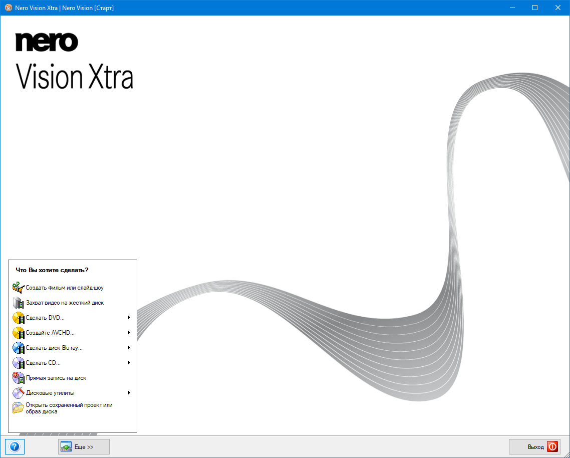570x458 pixels.
Task: Click the direct disc recording icon
Action: tap(18, 378)
